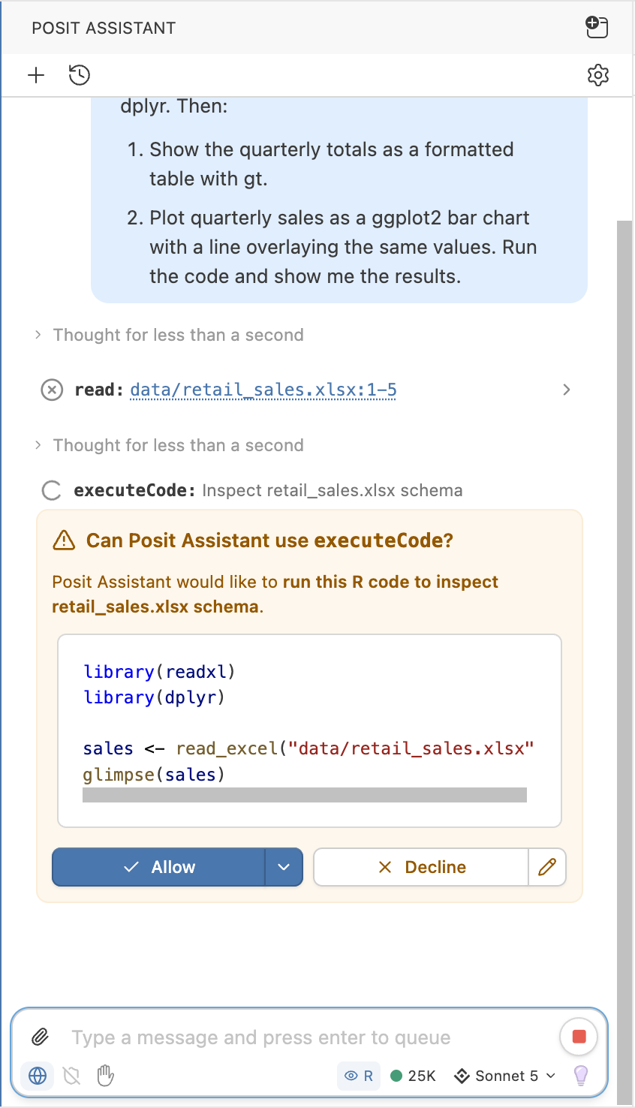Click the 'library(readxl)' code line

[x=159, y=672]
